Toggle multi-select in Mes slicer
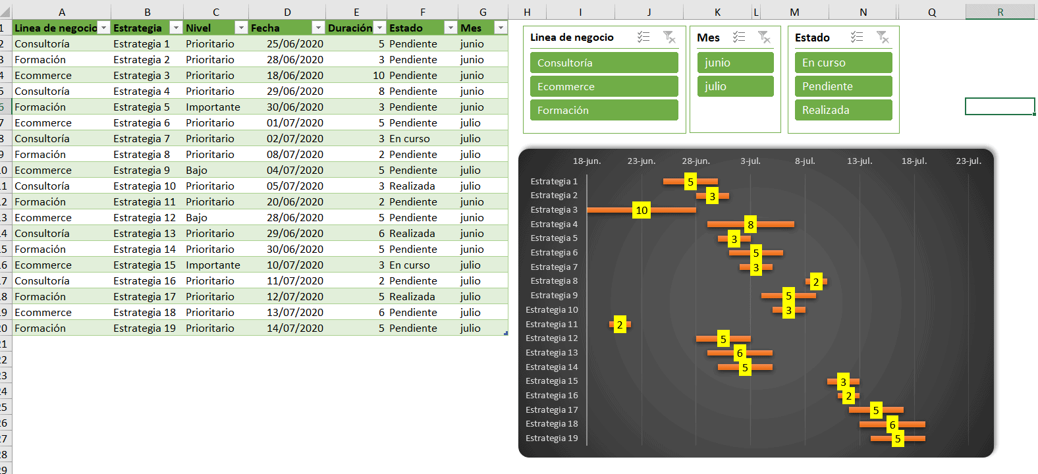 (x=739, y=38)
